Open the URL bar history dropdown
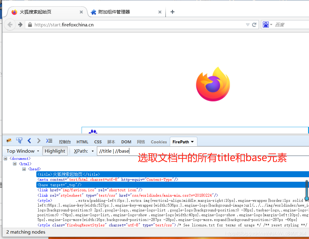Image resolution: width=309 pixels, height=239 pixels. [x=248, y=25]
